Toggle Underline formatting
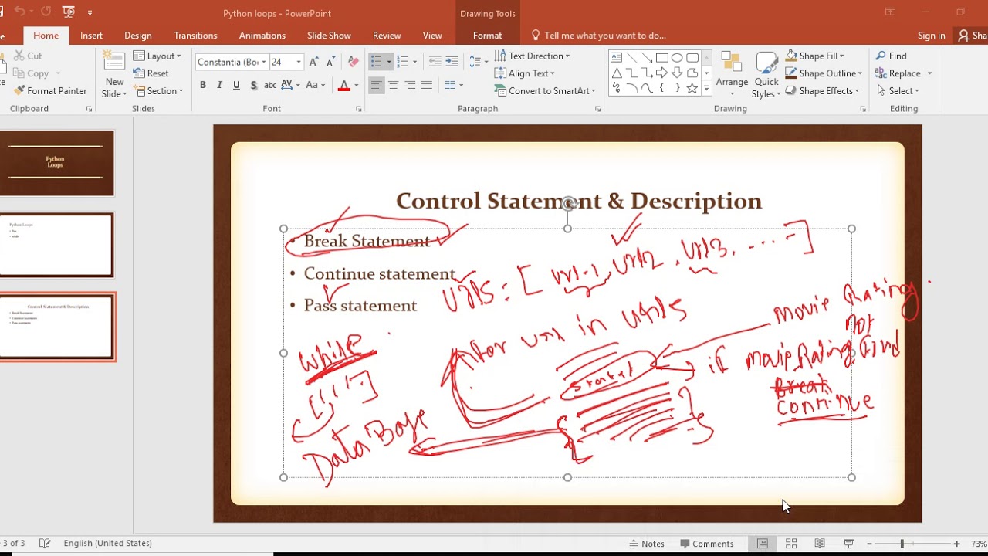Image resolution: width=988 pixels, height=556 pixels. [x=236, y=85]
